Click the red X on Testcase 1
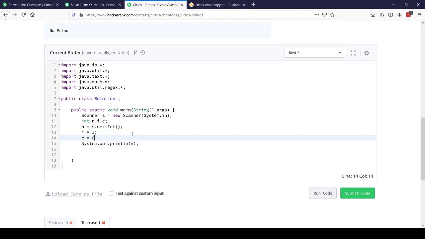 (104, 223)
